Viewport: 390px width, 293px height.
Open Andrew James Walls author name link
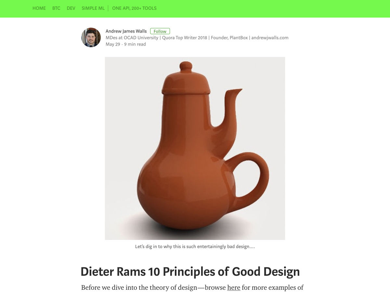click(126, 31)
